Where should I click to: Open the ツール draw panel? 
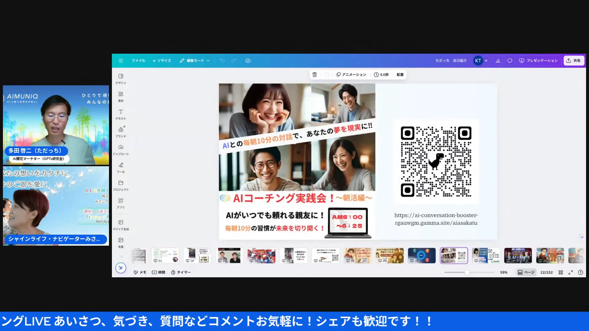(x=121, y=168)
